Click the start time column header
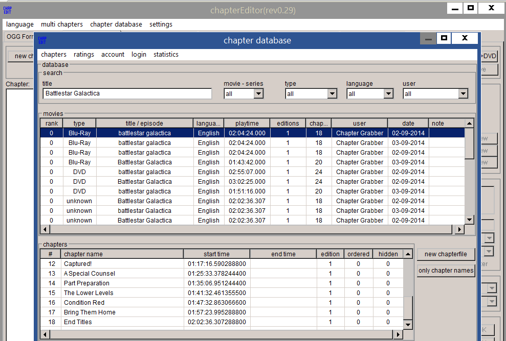 [x=216, y=254]
